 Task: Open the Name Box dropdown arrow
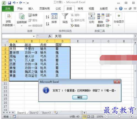tap(34, 36)
